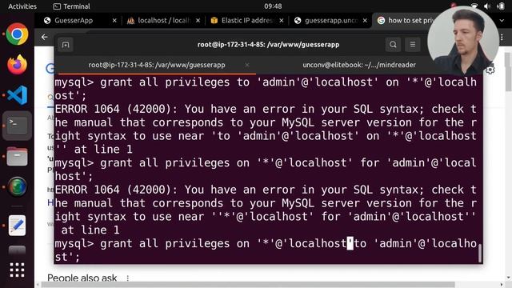Click the presenter webcam thumbnail

coord(463,41)
